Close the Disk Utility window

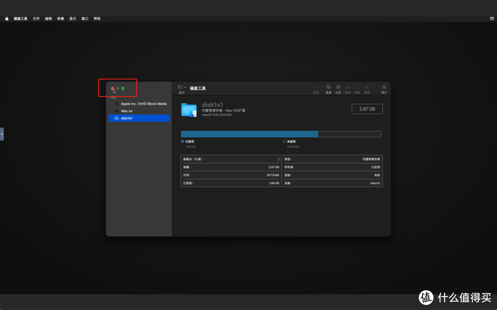[113, 88]
